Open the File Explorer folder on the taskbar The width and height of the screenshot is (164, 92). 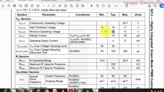click(x=14, y=90)
